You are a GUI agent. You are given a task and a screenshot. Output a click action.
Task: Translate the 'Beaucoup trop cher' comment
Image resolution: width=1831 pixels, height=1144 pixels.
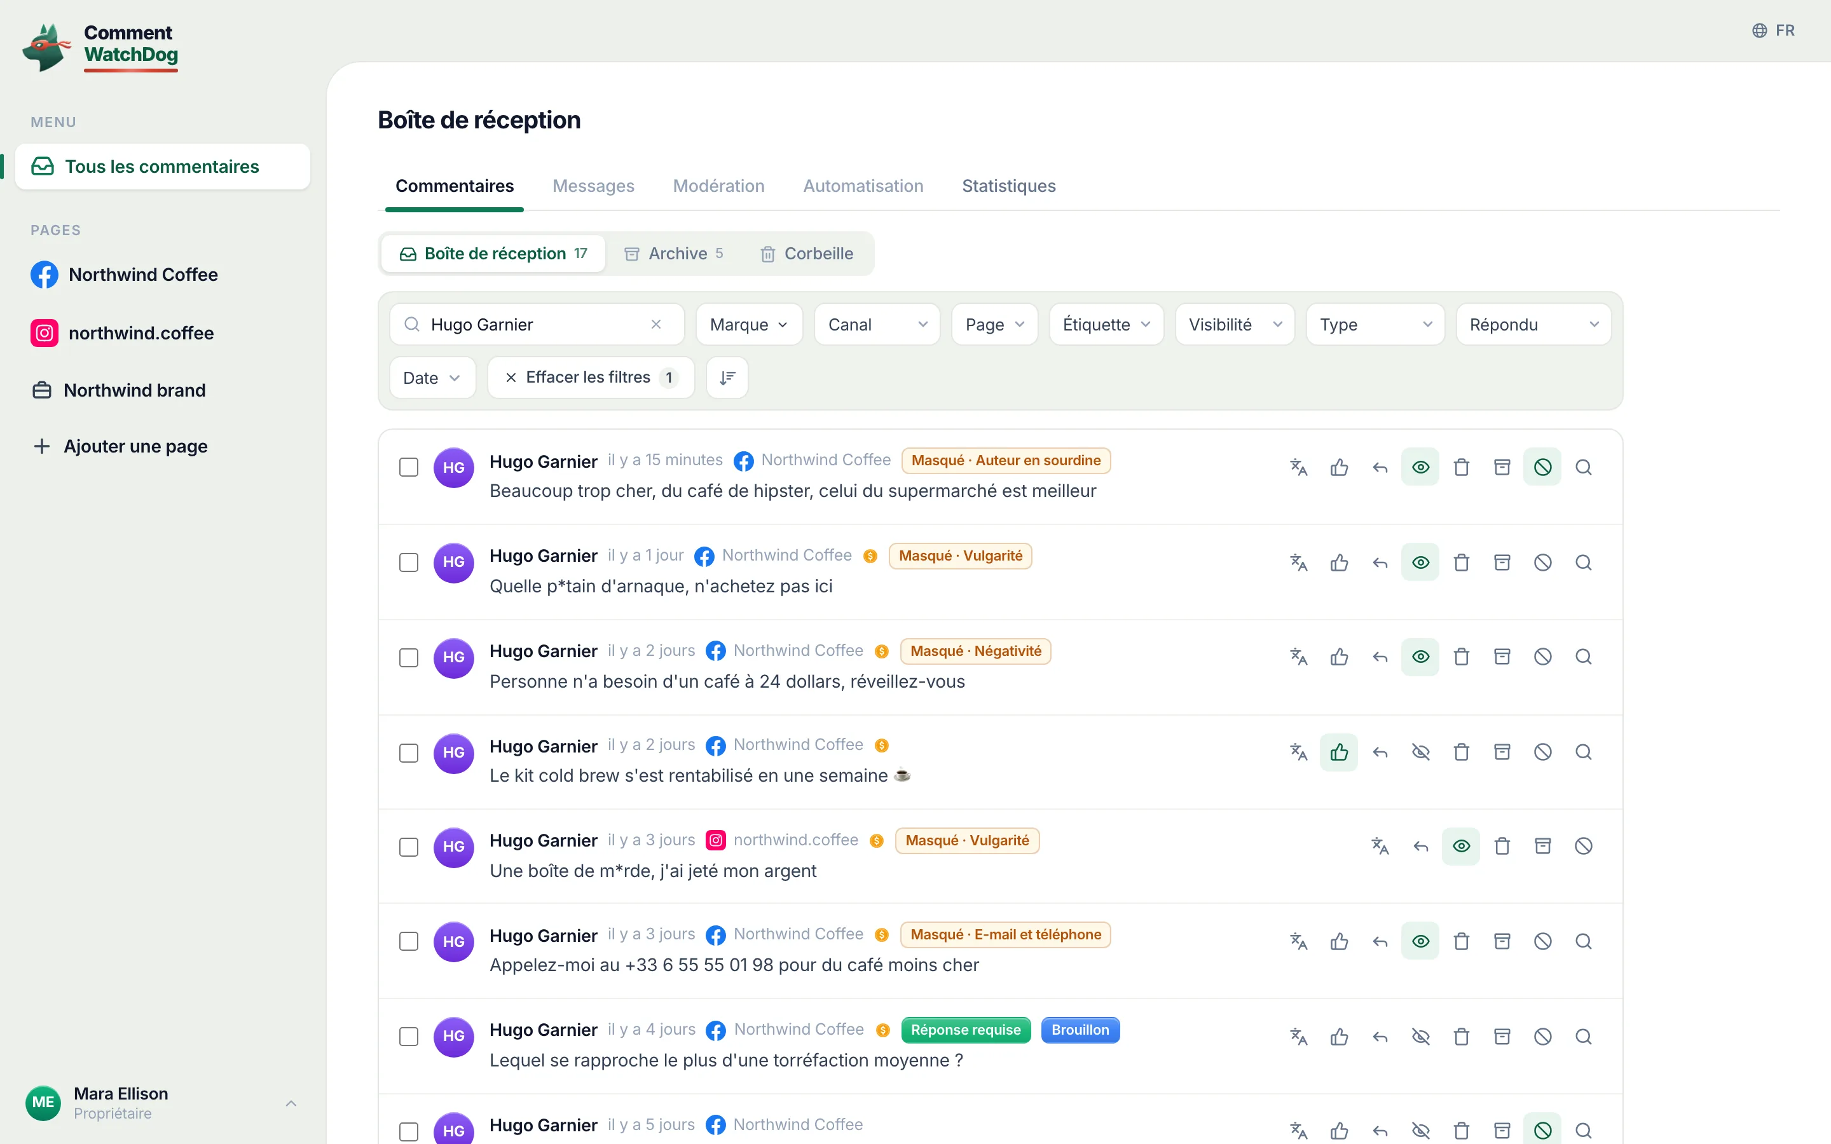coord(1298,468)
